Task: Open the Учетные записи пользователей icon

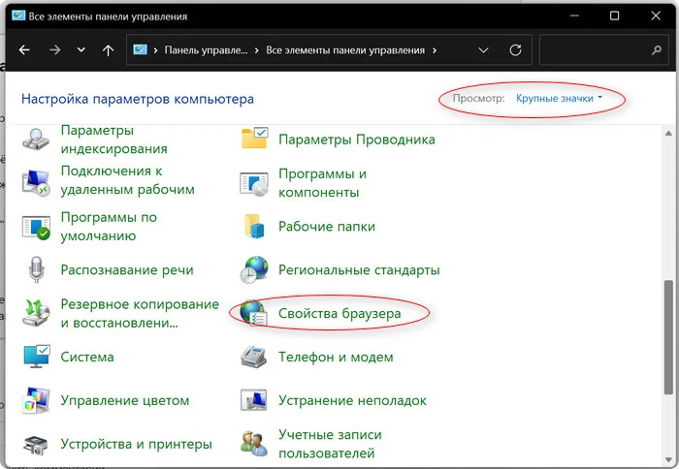Action: coord(254,444)
